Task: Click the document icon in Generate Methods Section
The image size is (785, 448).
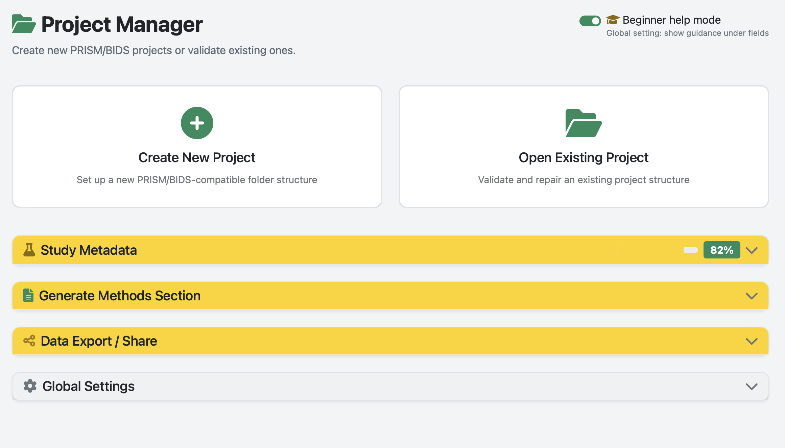Action: tap(28, 295)
